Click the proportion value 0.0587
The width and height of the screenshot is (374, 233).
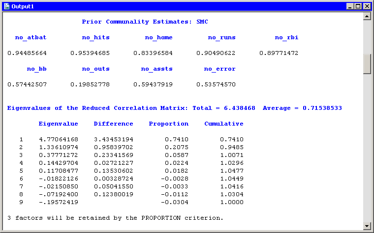[177, 155]
